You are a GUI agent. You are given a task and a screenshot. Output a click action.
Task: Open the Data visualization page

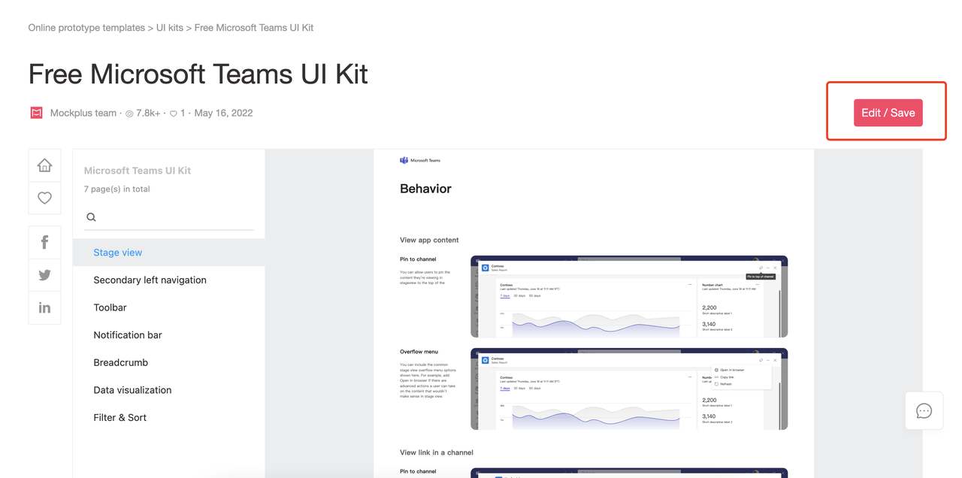point(132,390)
